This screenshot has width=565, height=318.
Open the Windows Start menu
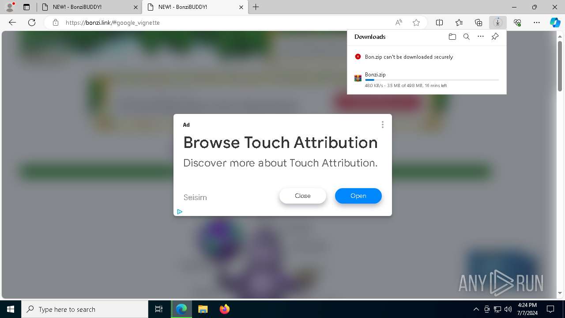click(11, 309)
